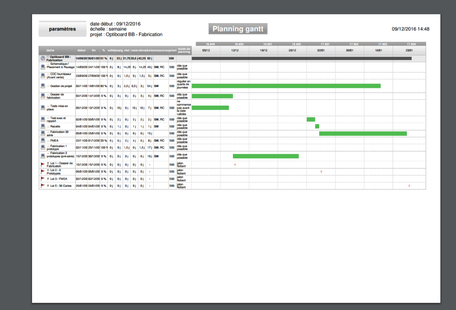The width and height of the screenshot is (456, 310).
Task: Click the red flag icon for Lot 3 - FMEA
Action: (43, 179)
